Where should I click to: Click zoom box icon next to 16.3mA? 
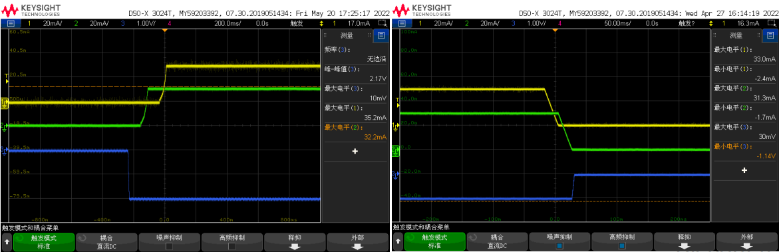click(772, 23)
